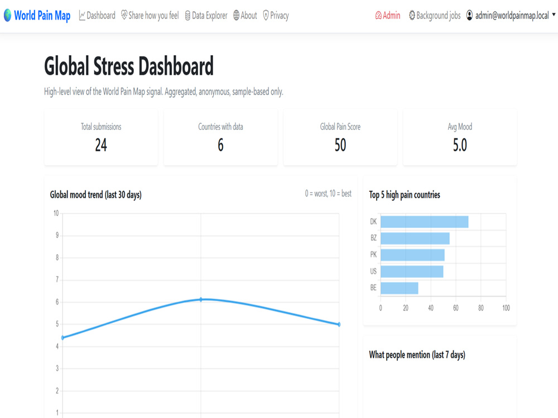This screenshot has width=558, height=418.
Task: Open the Data Explorer nav item
Action: coord(206,16)
